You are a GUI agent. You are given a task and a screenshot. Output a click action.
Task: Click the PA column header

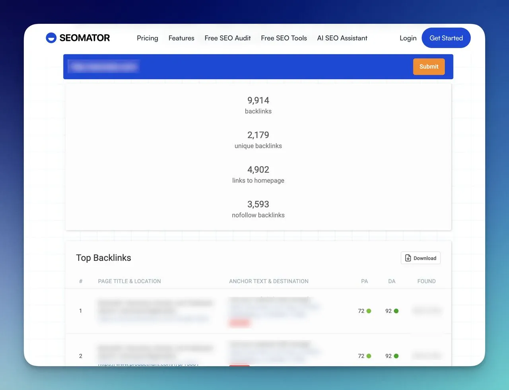point(364,281)
